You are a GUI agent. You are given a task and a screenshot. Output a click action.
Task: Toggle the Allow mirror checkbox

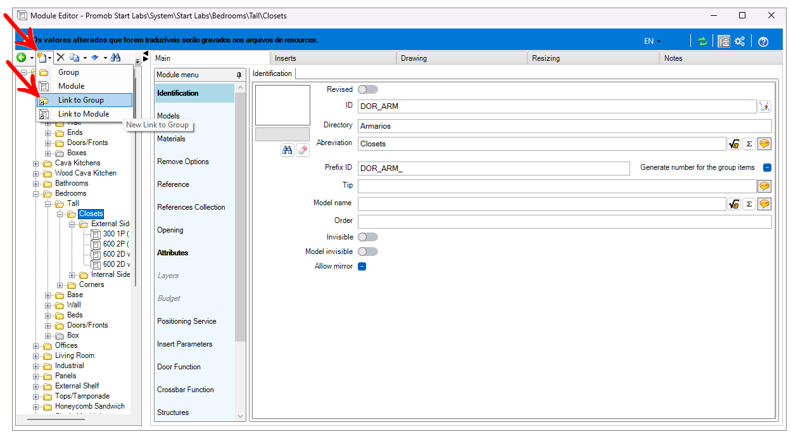click(362, 267)
